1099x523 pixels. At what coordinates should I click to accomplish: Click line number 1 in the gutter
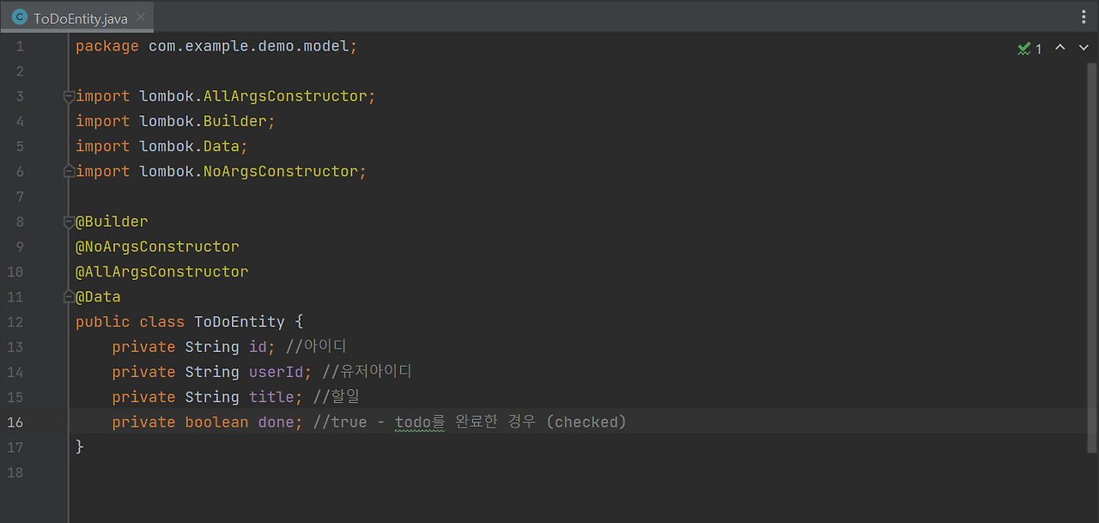[x=20, y=46]
